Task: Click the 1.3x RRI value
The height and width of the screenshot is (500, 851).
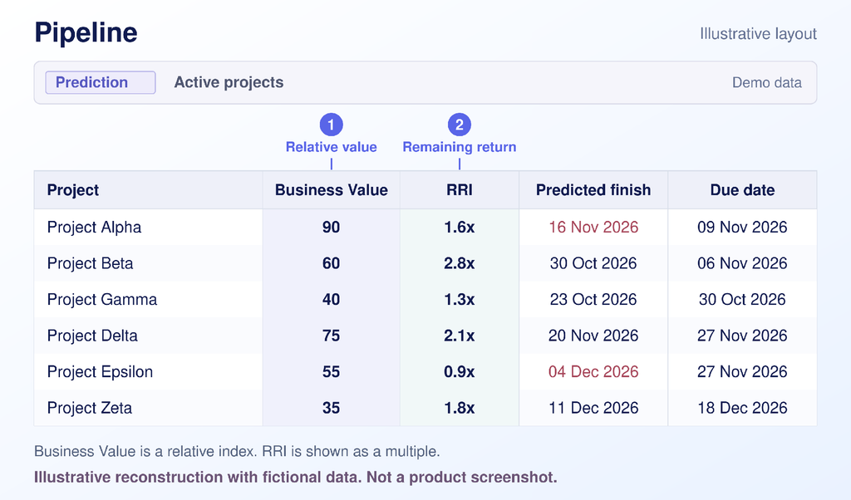Action: pyautogui.click(x=459, y=299)
